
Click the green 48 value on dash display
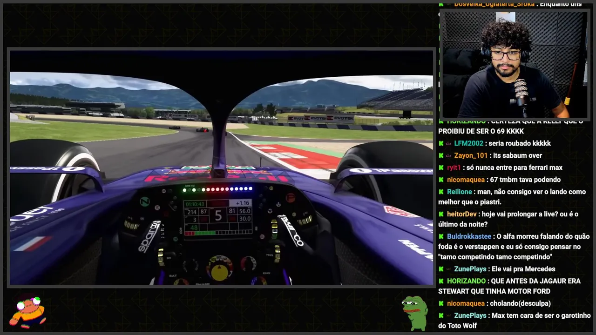[x=193, y=228]
